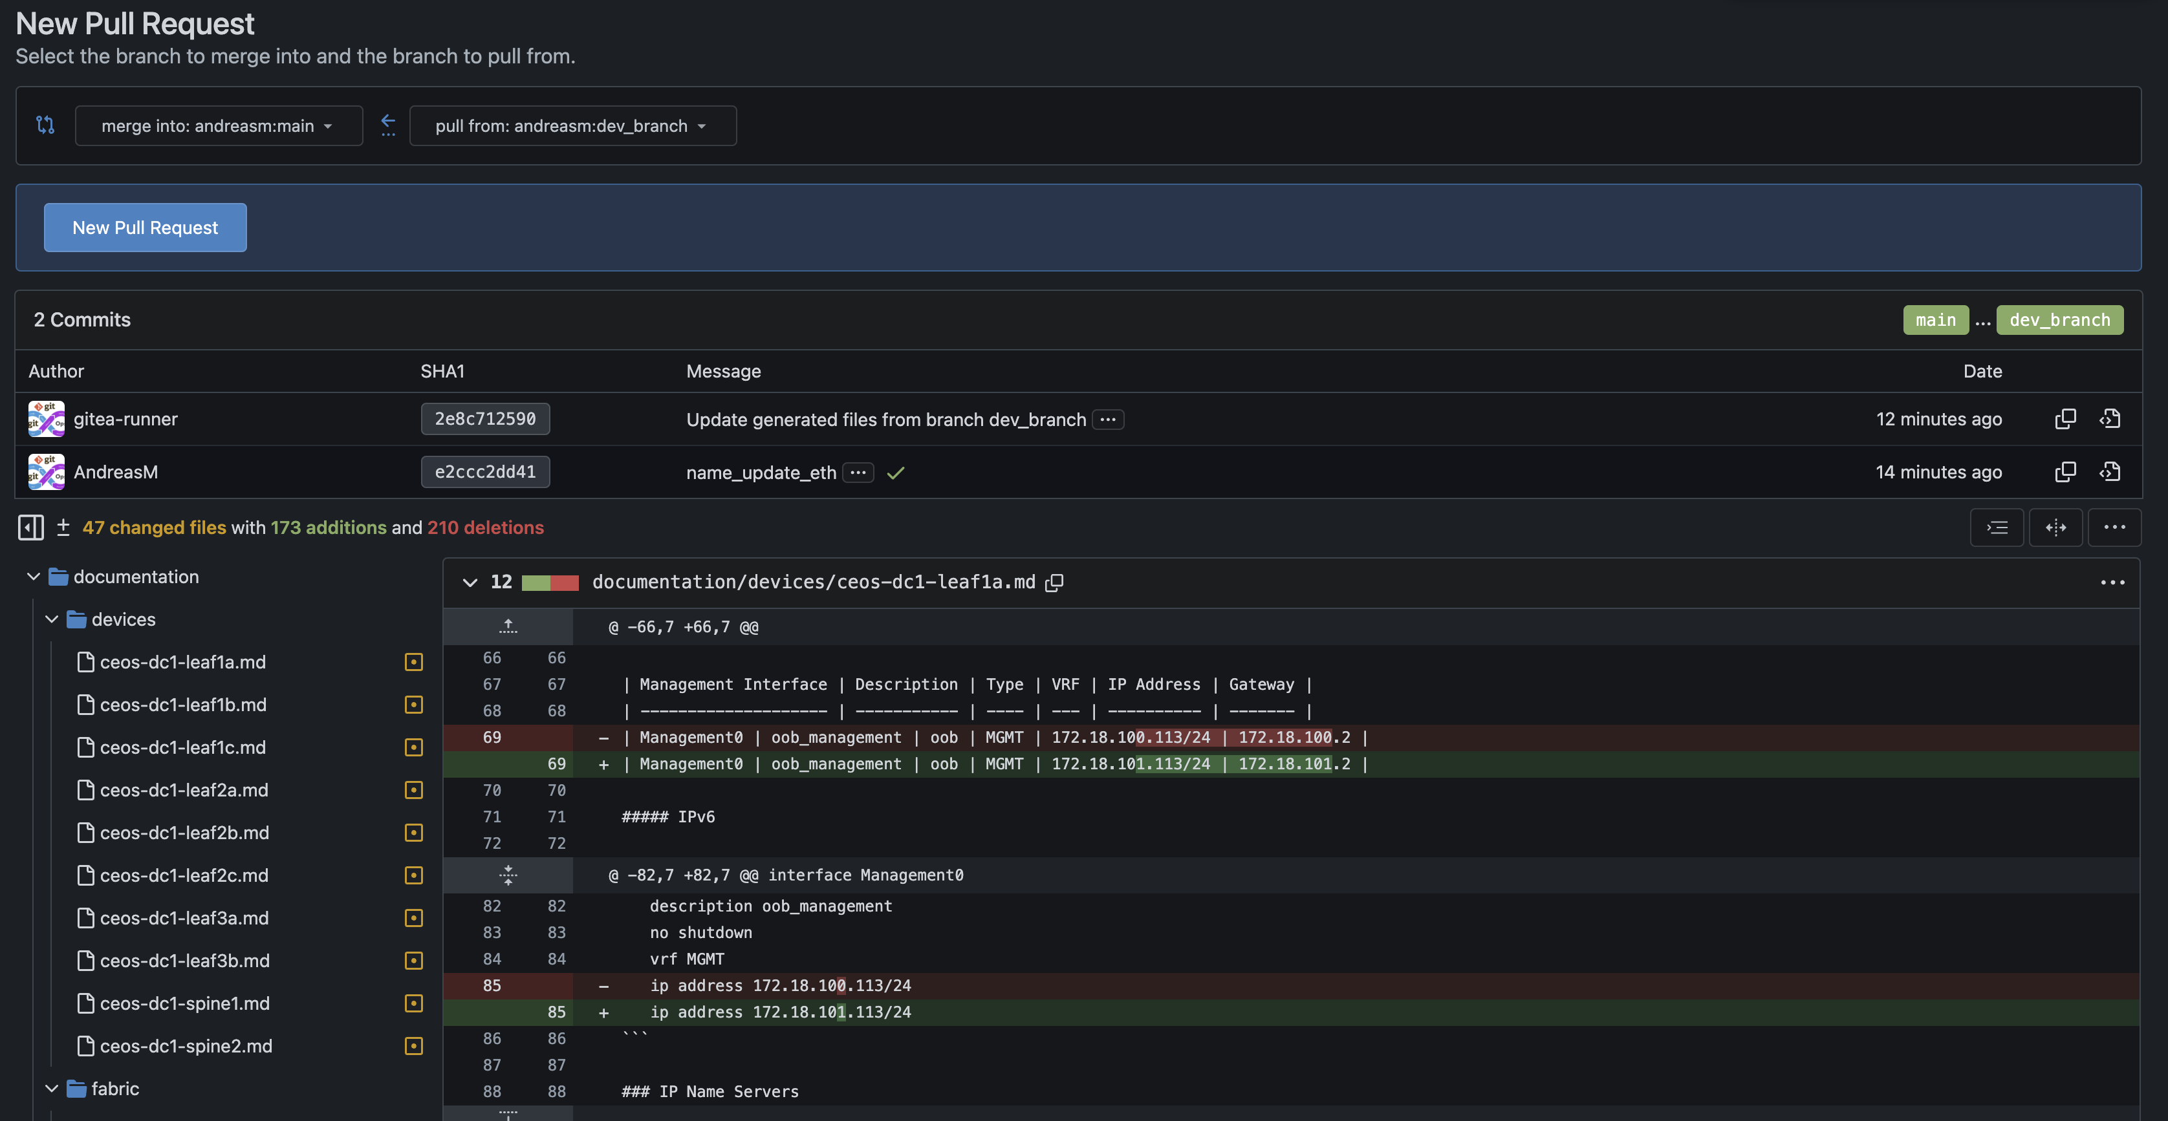2168x1121 pixels.
Task: Open file options menu for ceos-dc1-leaf1a.md diff
Action: click(2112, 582)
